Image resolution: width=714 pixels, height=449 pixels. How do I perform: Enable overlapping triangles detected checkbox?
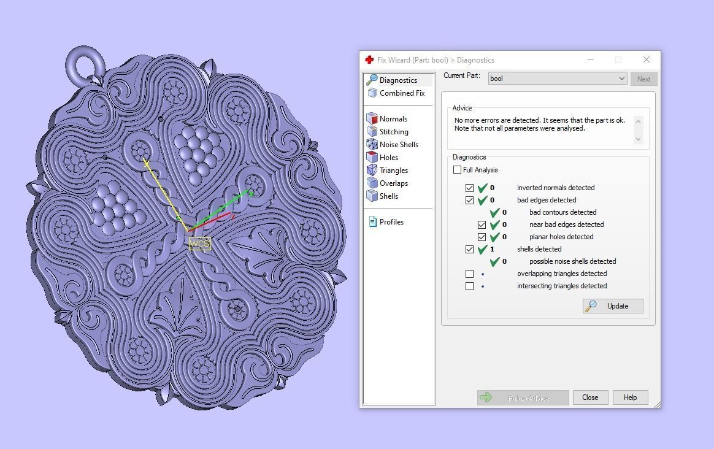(x=469, y=274)
